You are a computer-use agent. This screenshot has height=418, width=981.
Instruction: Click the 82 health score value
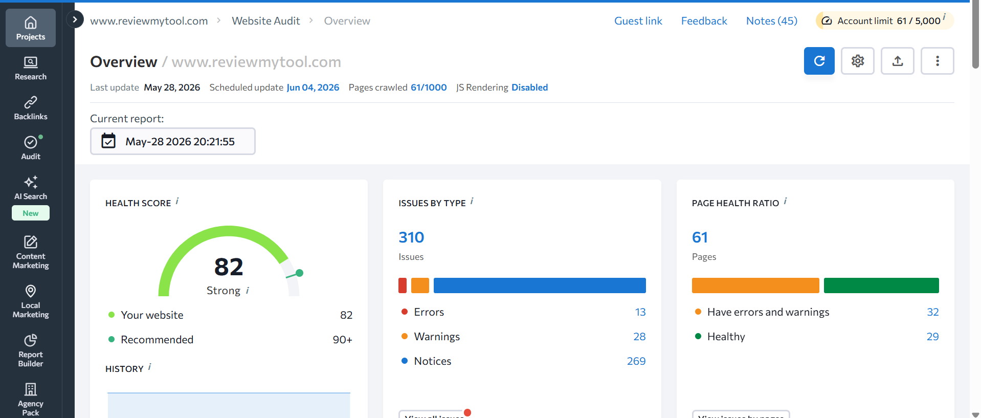click(229, 267)
